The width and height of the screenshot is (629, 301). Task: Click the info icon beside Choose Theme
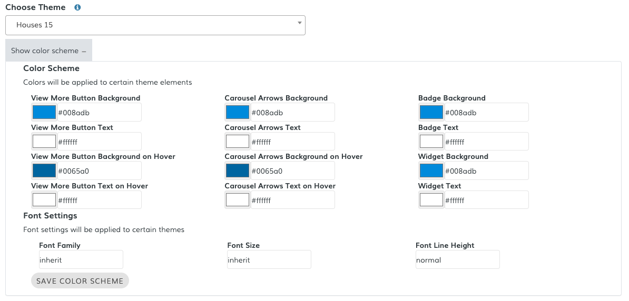[78, 8]
